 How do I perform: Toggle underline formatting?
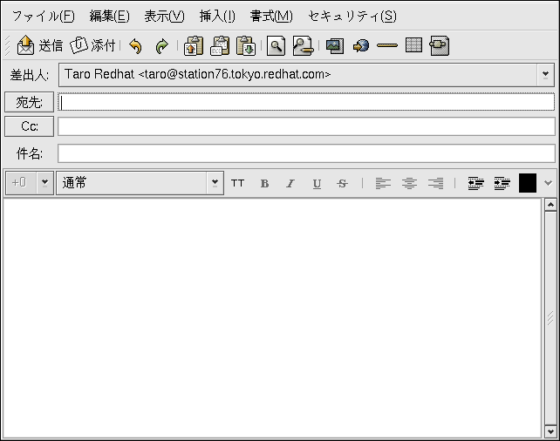coord(317,183)
